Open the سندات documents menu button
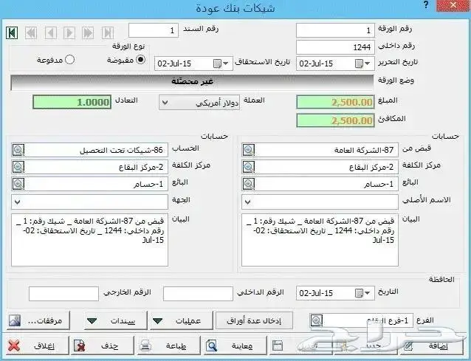 [115, 320]
